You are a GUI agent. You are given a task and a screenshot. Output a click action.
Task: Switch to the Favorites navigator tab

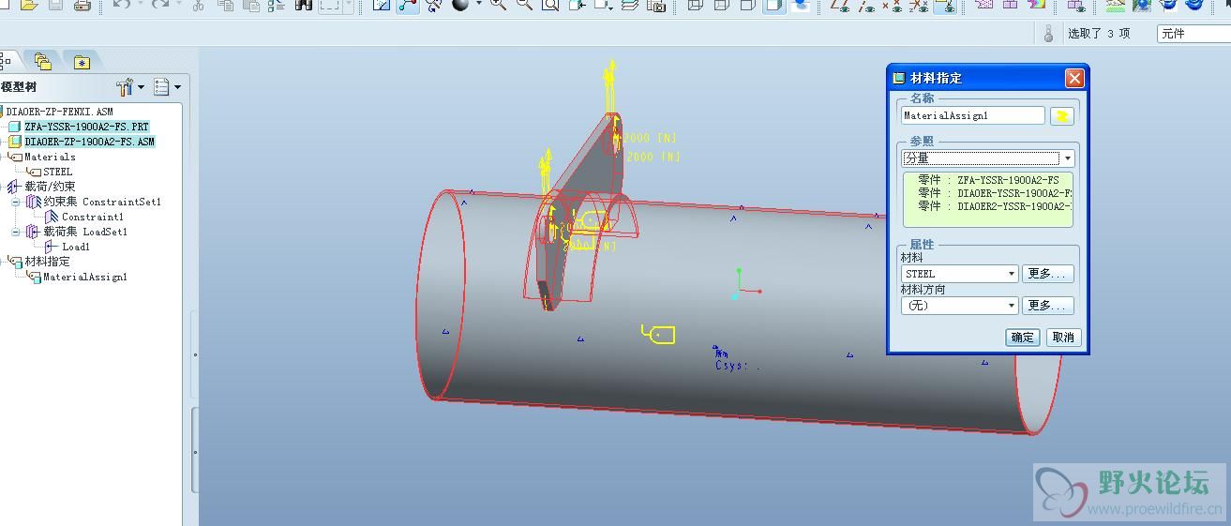[83, 62]
